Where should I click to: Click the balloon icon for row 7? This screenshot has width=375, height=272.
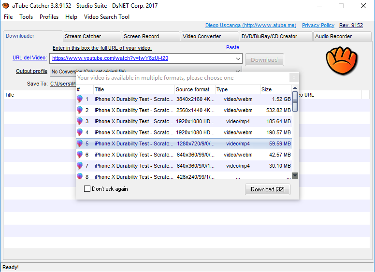click(80, 166)
